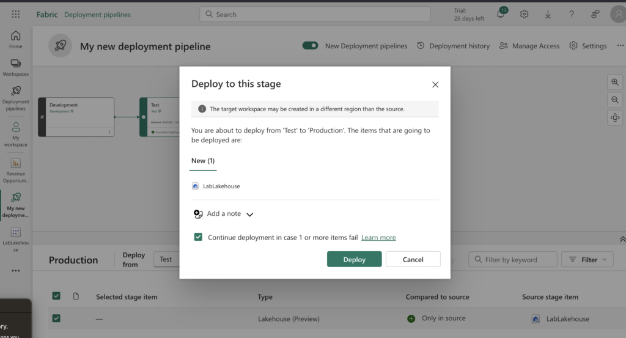Click the Type column header
Viewport: 626px width, 338px height.
click(x=265, y=297)
